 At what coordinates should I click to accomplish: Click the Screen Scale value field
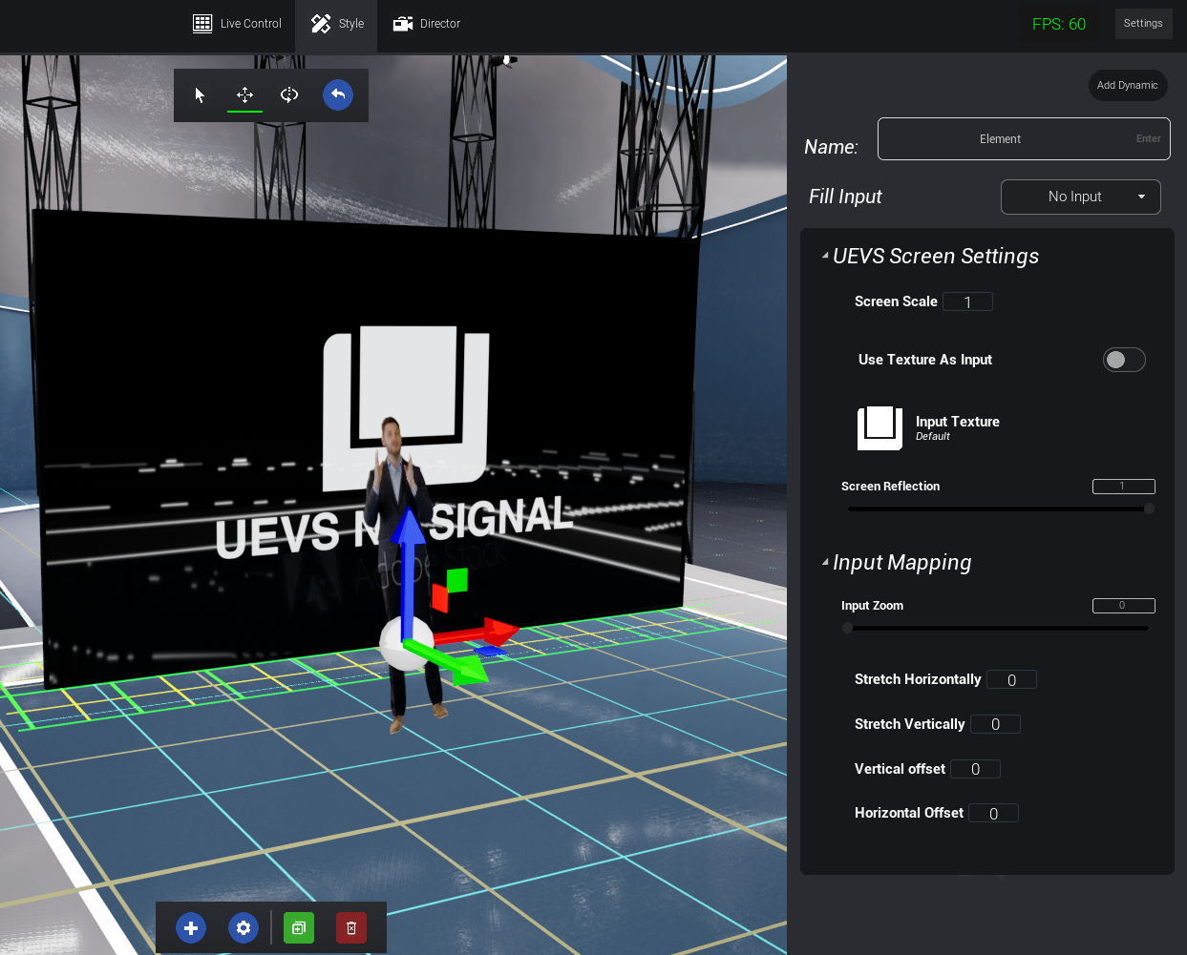[967, 301]
